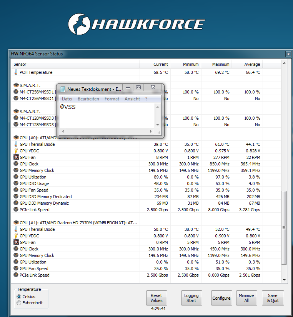293x317 pixels.
Task: Sort by the Sensor column header
Action: tap(75, 64)
